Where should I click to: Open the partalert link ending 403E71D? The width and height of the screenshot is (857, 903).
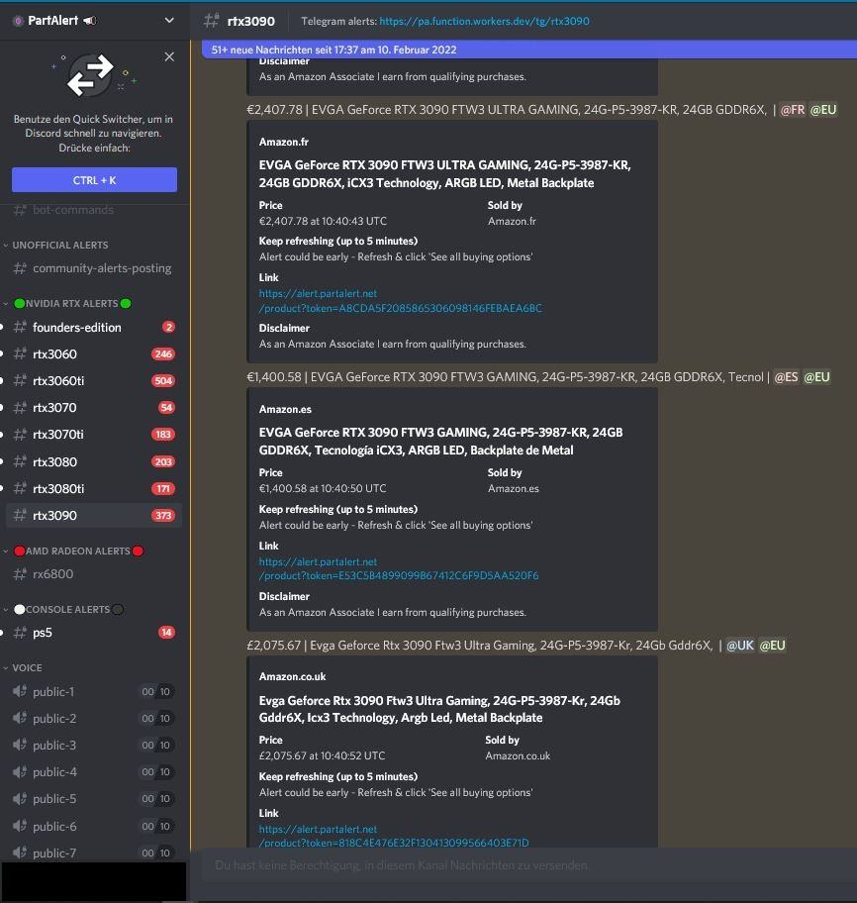tap(394, 836)
